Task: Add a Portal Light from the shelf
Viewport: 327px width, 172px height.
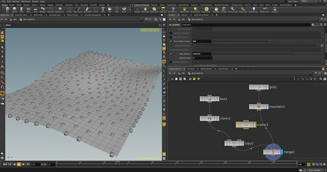Action: point(243,10)
